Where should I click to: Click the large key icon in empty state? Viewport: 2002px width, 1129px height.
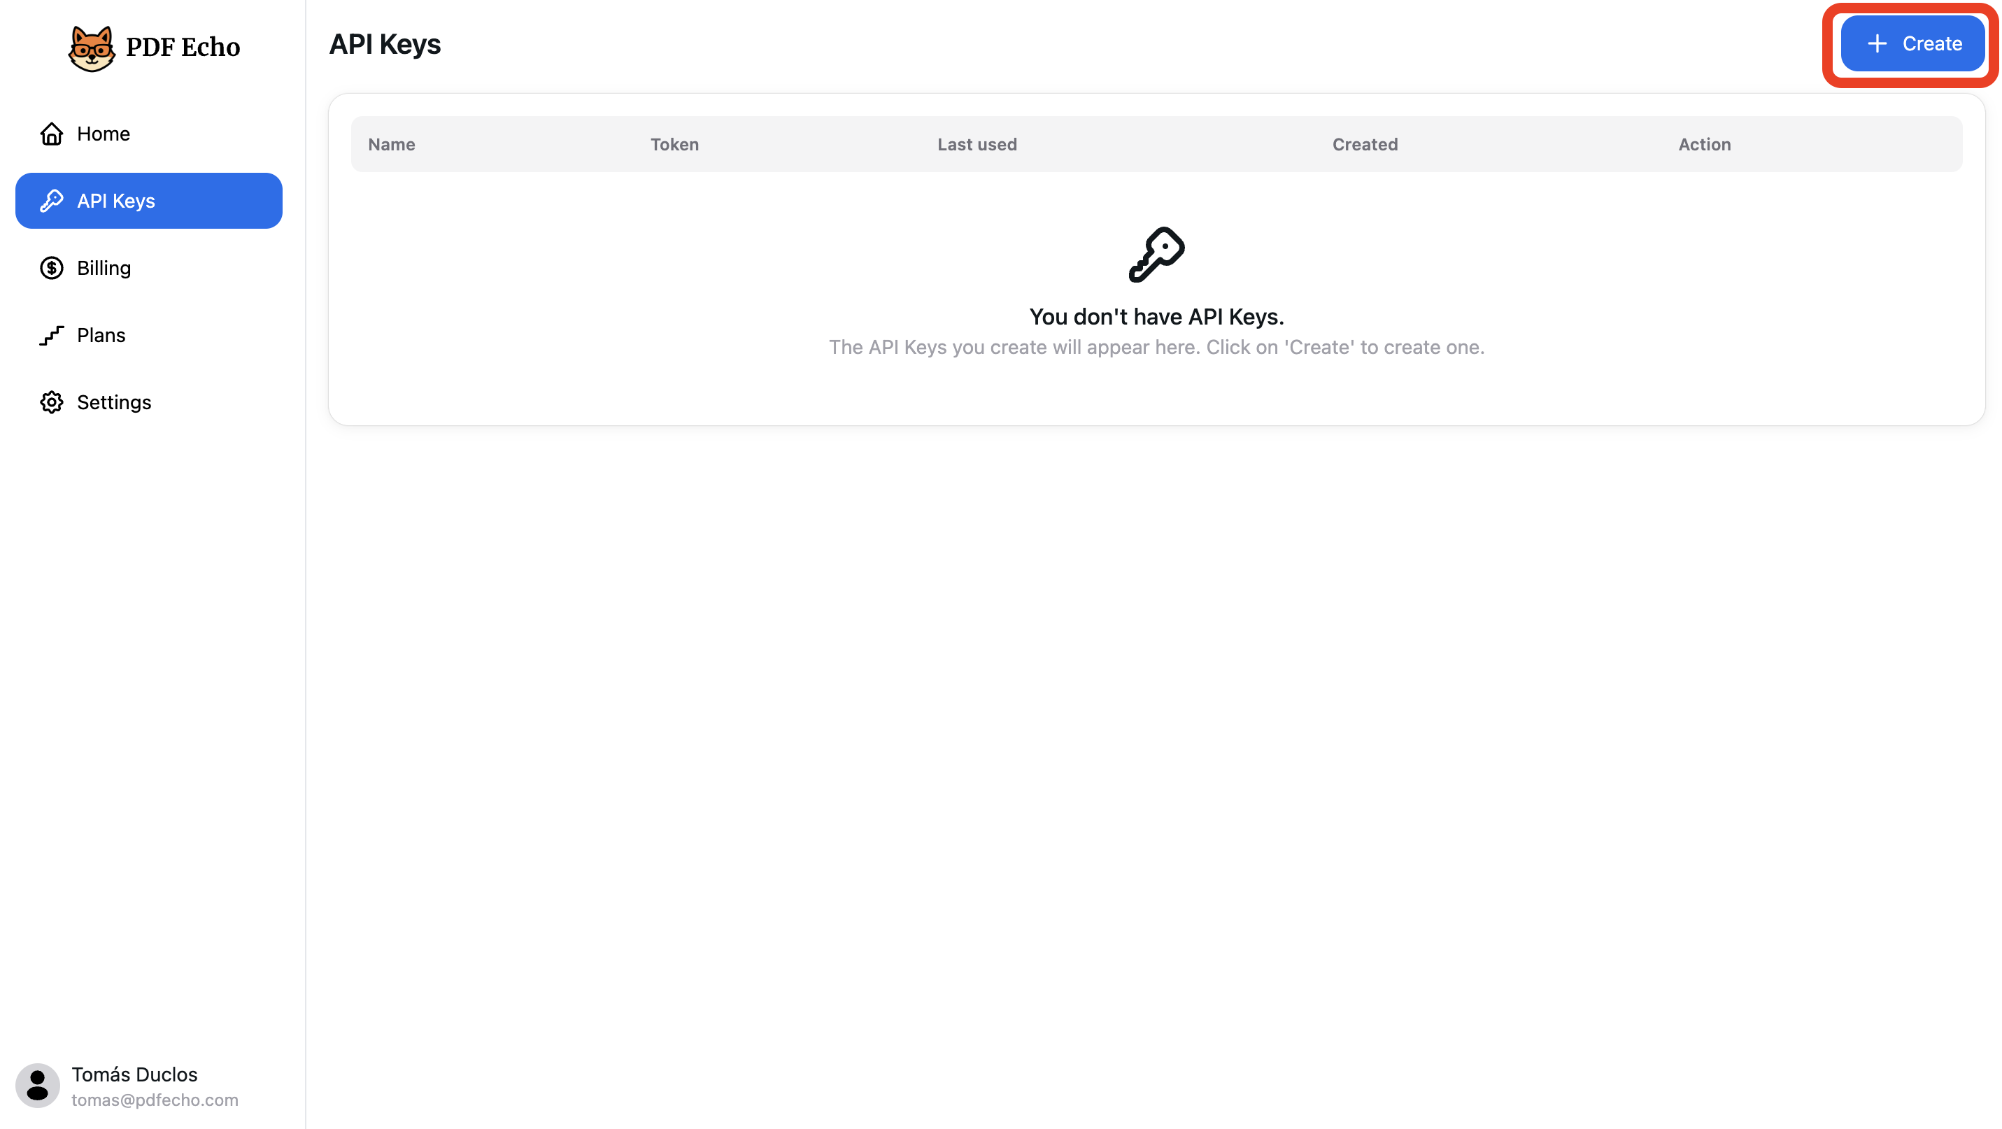(1156, 255)
